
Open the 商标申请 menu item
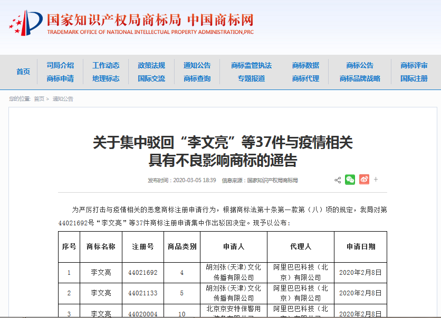pos(60,78)
